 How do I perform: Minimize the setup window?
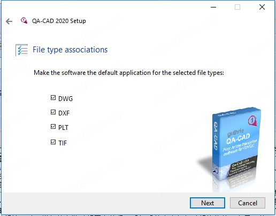[x=213, y=7]
